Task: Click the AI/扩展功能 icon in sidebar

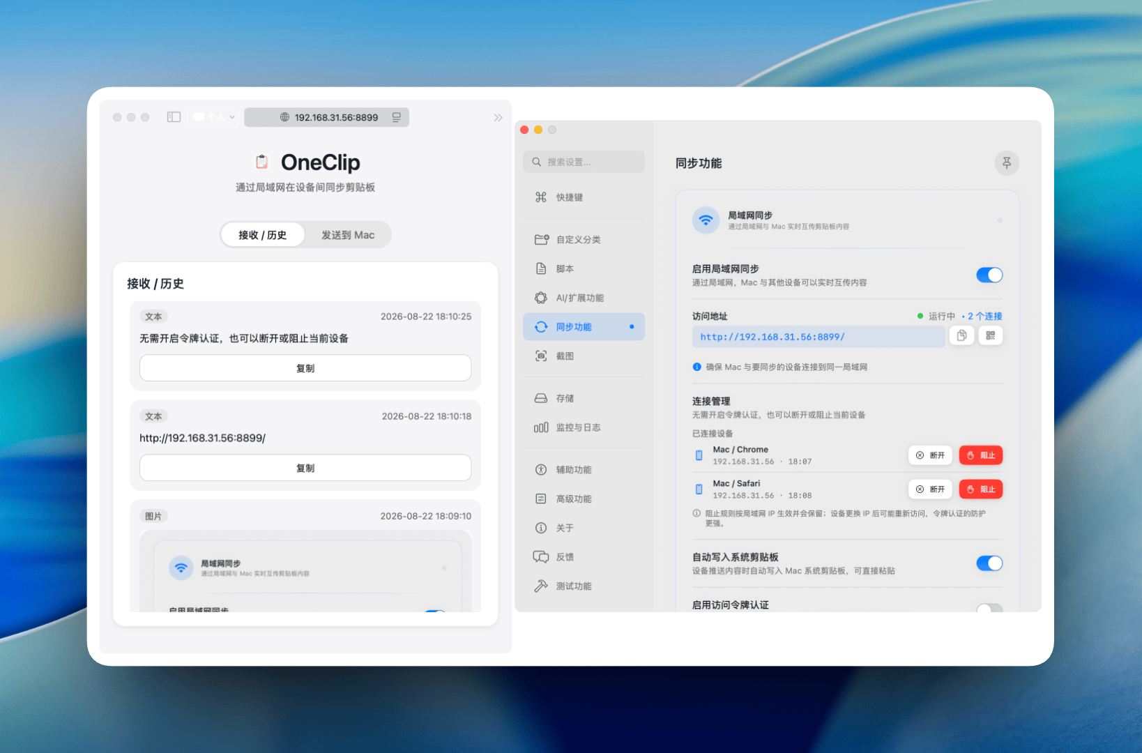Action: click(541, 298)
